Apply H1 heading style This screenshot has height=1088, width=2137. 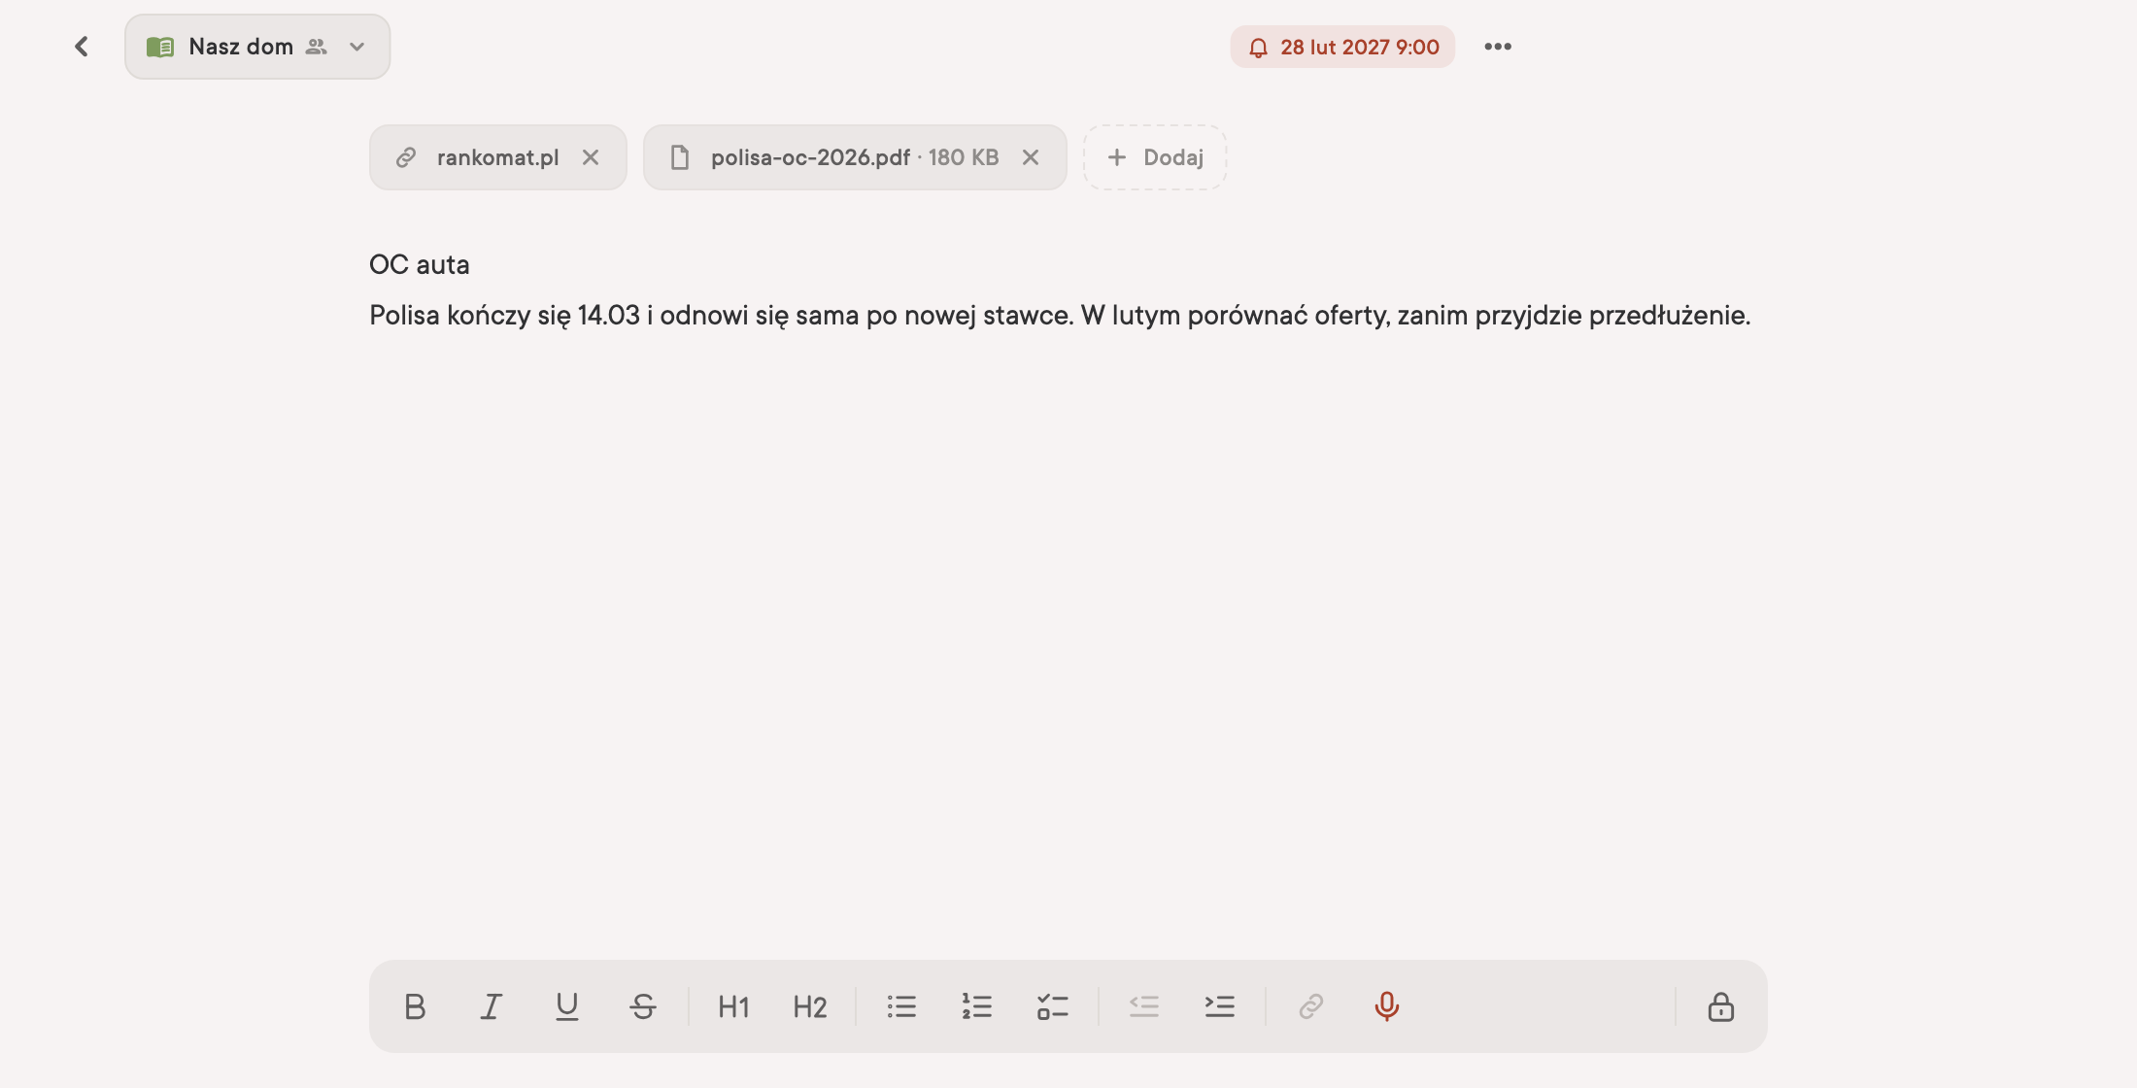(x=734, y=1006)
